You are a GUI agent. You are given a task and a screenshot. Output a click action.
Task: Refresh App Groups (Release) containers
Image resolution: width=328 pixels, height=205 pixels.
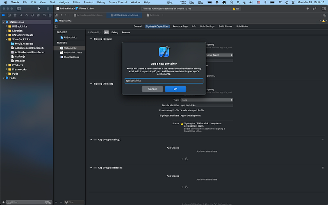[187, 187]
